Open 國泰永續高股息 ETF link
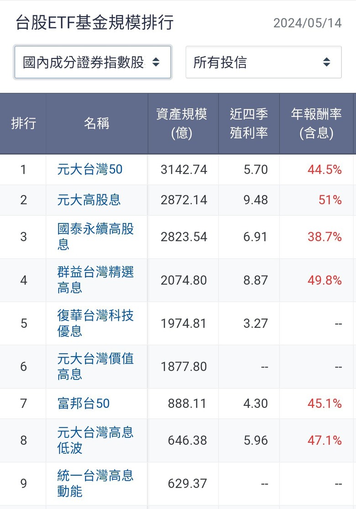The image size is (356, 509). point(95,236)
